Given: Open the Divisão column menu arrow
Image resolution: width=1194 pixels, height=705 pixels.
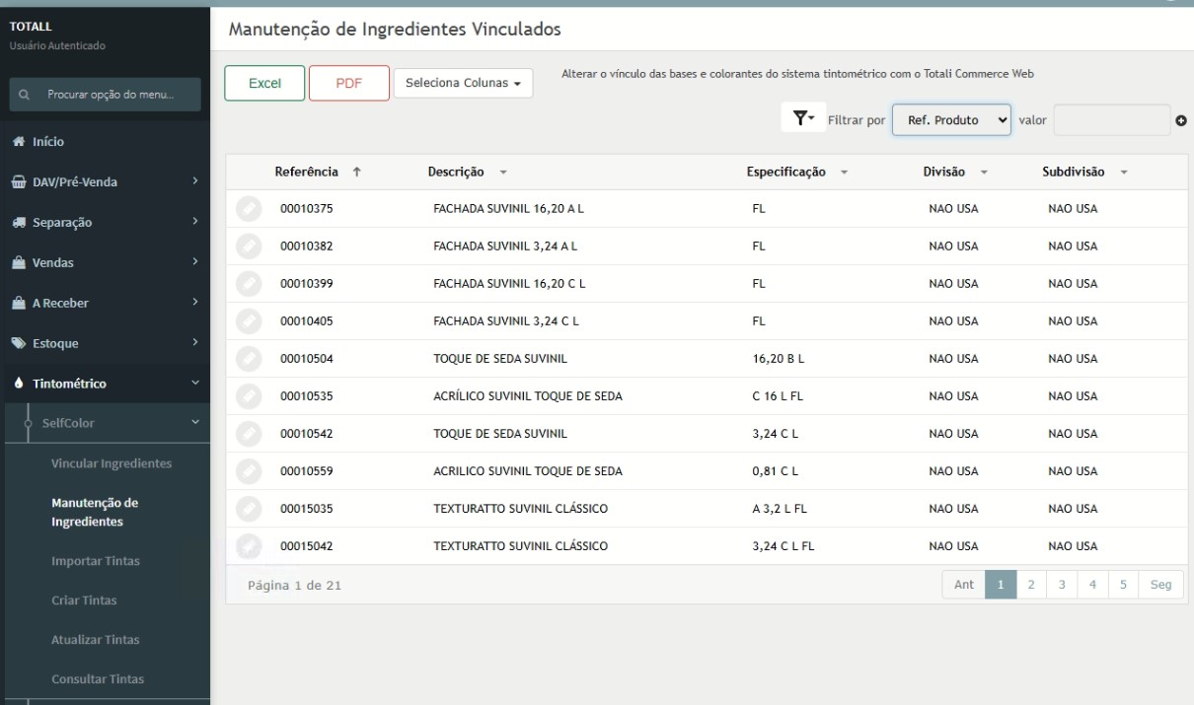Looking at the screenshot, I should tap(984, 173).
